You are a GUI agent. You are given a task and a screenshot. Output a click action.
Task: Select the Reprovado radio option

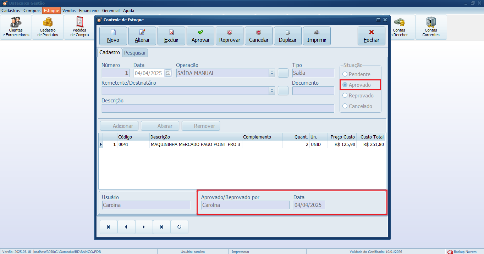point(345,96)
